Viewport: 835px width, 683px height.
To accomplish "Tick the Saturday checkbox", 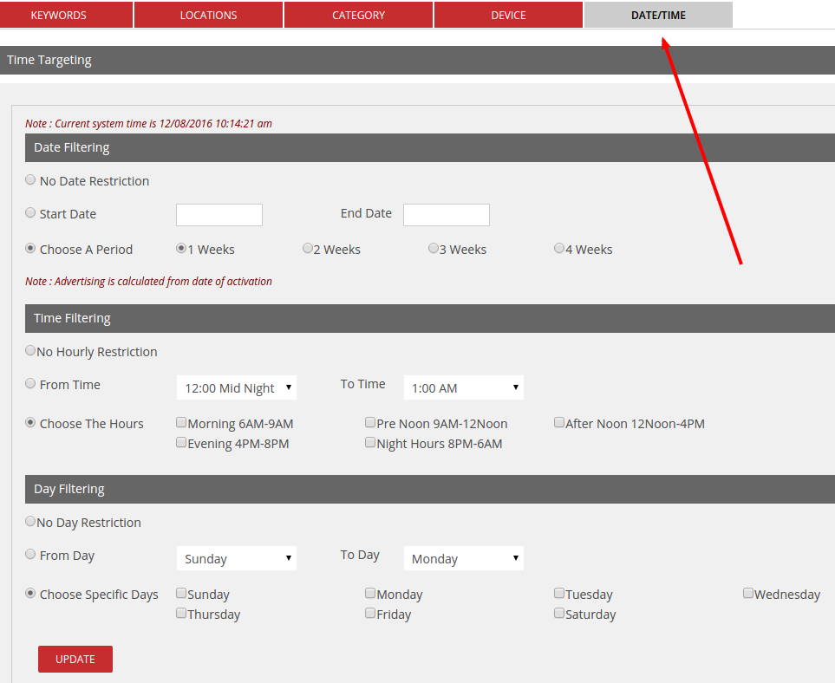I will 559,614.
